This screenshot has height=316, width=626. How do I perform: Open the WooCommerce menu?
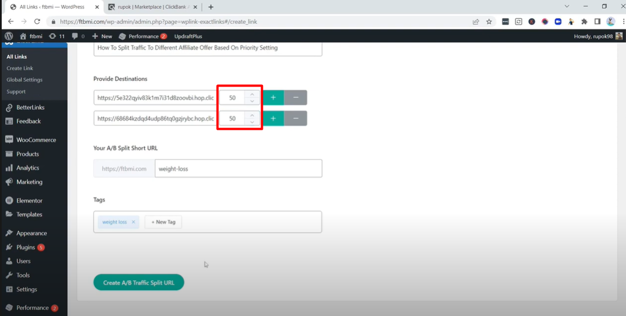coord(36,140)
